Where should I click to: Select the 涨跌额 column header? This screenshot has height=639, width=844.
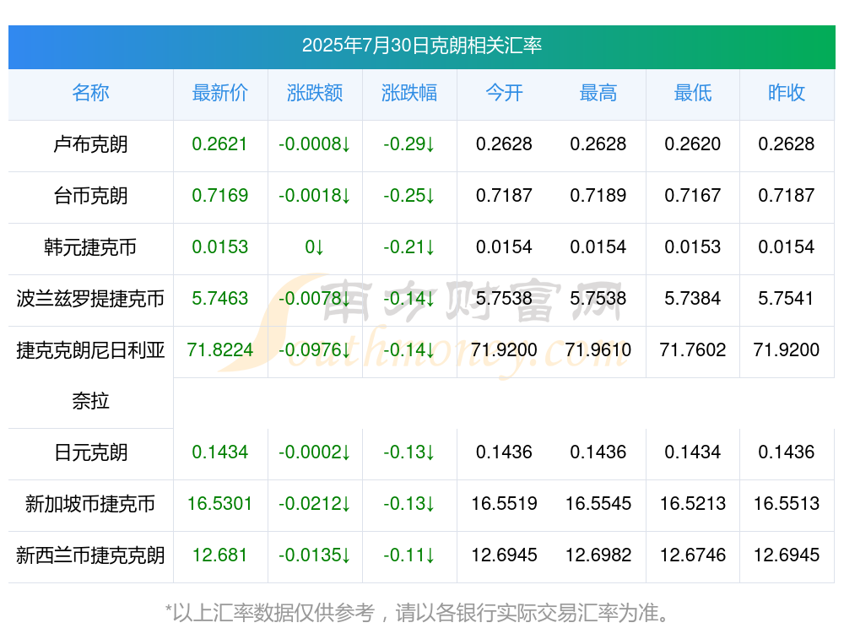315,93
